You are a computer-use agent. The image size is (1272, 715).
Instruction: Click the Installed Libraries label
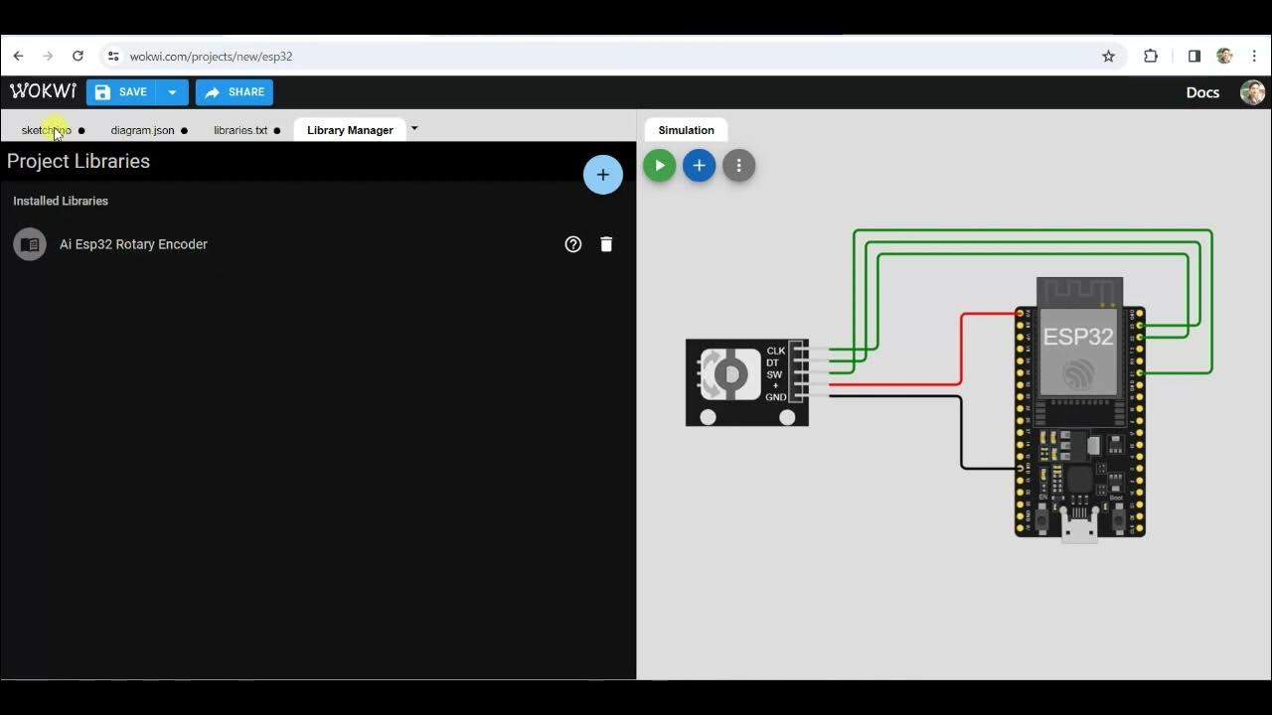tap(61, 201)
